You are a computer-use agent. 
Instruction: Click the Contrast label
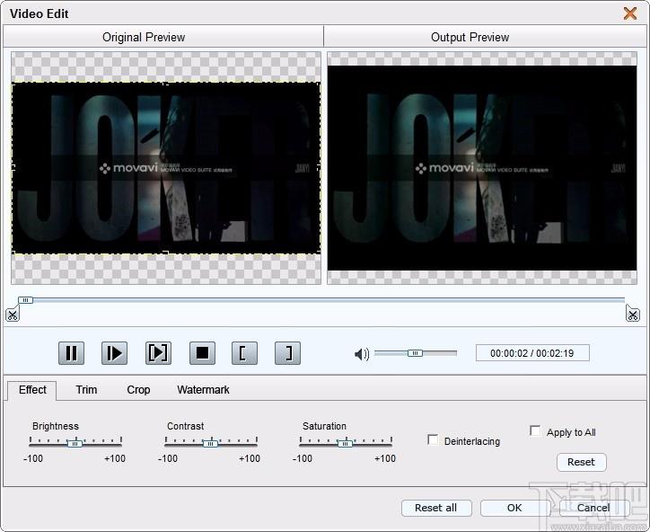click(x=185, y=426)
